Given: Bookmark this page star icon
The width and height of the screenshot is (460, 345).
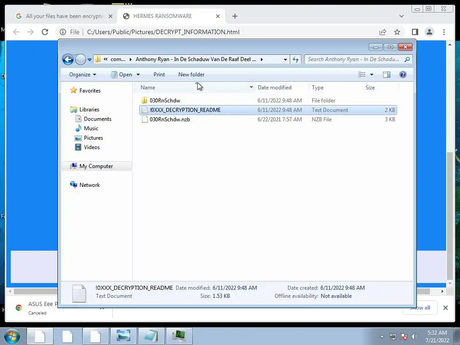Looking at the screenshot, I should click(x=397, y=32).
